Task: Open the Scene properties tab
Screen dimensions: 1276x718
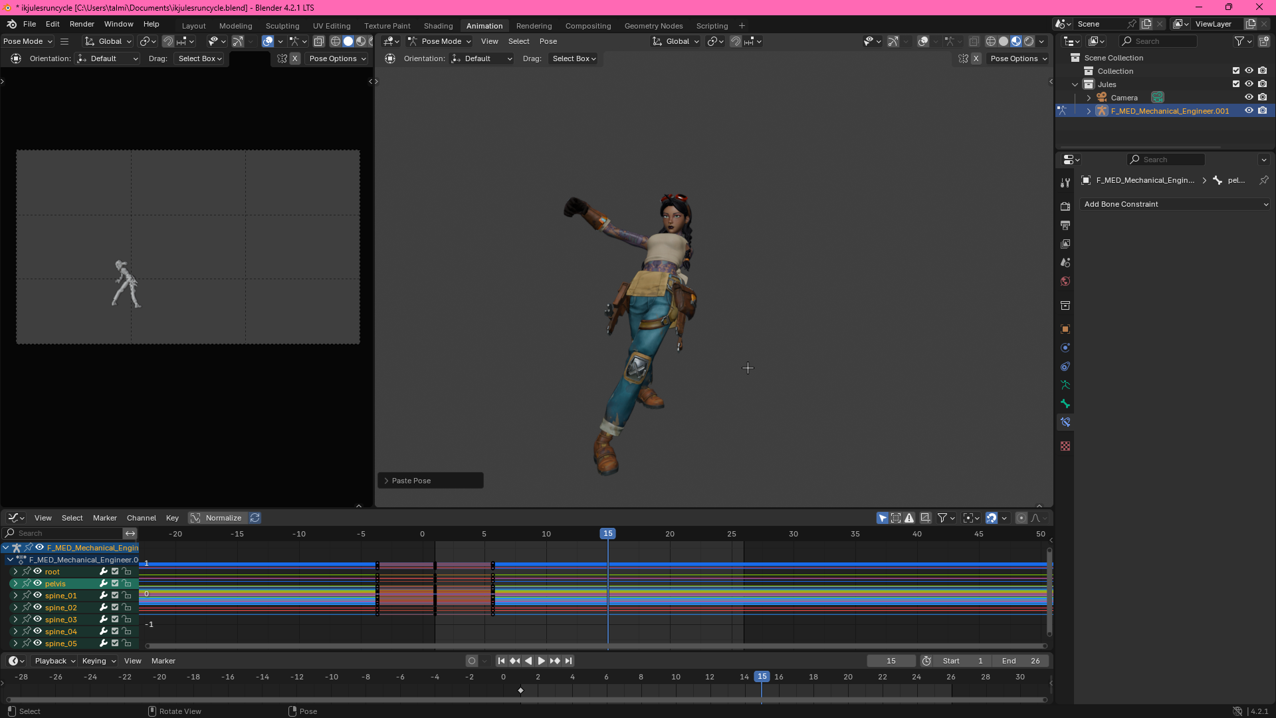Action: (x=1065, y=263)
